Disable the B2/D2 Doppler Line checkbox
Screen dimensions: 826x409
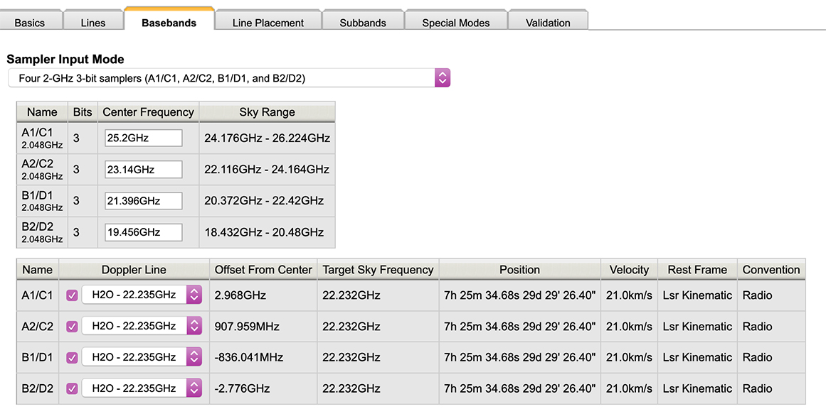point(72,388)
